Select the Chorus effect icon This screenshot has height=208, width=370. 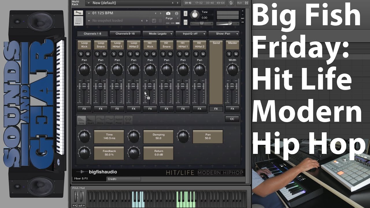[x=100, y=120]
